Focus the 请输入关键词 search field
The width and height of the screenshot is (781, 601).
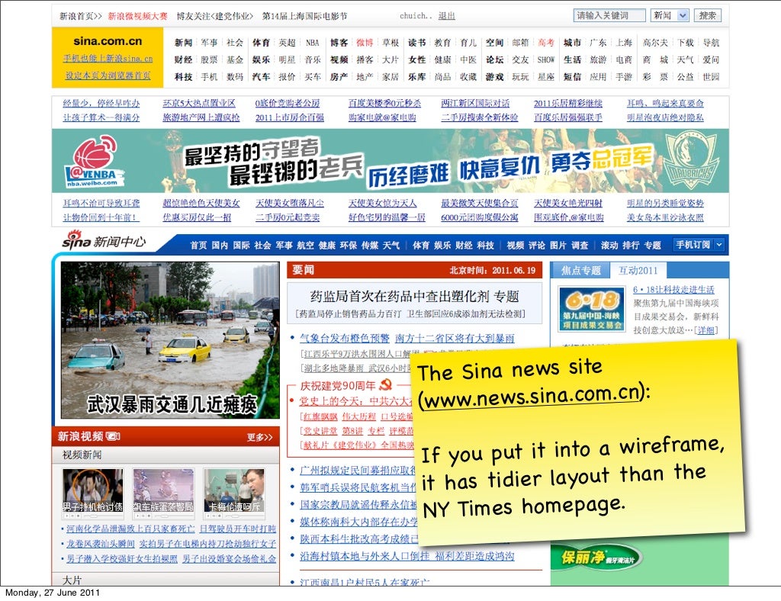click(609, 15)
